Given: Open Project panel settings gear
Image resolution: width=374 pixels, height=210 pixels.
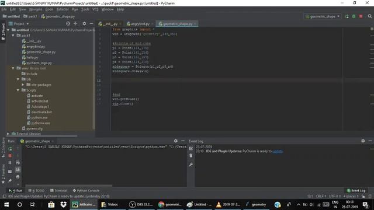Looking at the screenshot, I should click(84, 23).
